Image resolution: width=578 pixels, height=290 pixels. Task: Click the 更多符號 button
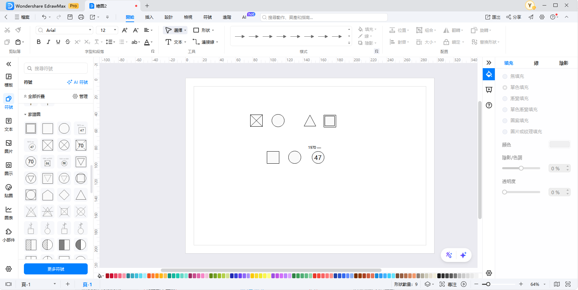point(56,269)
